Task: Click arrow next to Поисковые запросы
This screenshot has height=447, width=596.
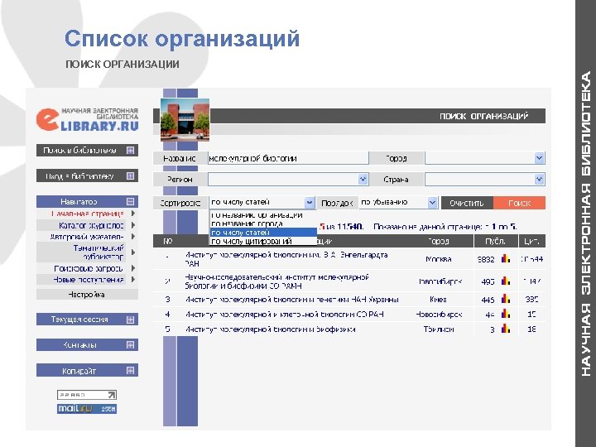Action: pos(133,268)
